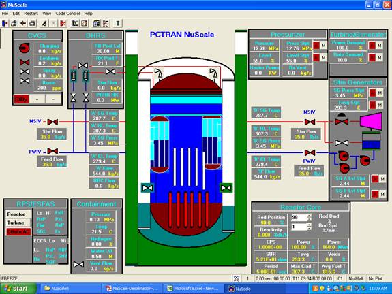Open the Code Control menu

coord(67,13)
